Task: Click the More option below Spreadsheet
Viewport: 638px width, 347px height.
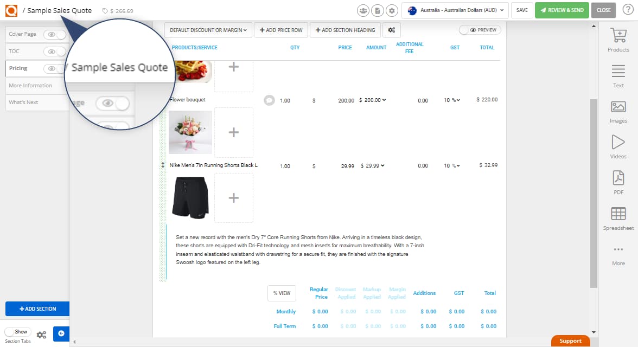Action: click(x=618, y=252)
